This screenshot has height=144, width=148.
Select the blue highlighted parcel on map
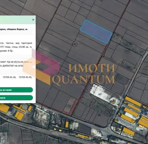click(x=96, y=32)
